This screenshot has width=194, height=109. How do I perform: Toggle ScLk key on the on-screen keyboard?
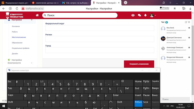pos(146,103)
